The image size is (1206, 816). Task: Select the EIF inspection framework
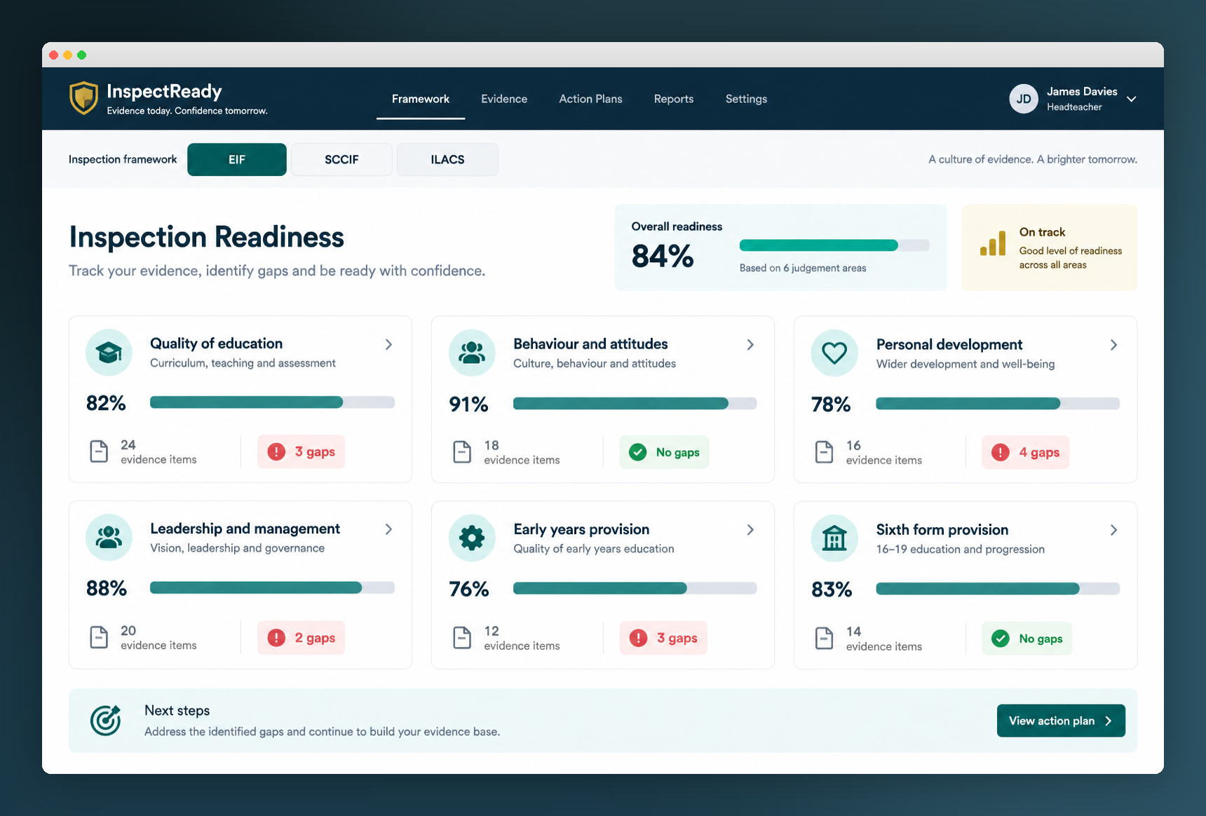[237, 160]
